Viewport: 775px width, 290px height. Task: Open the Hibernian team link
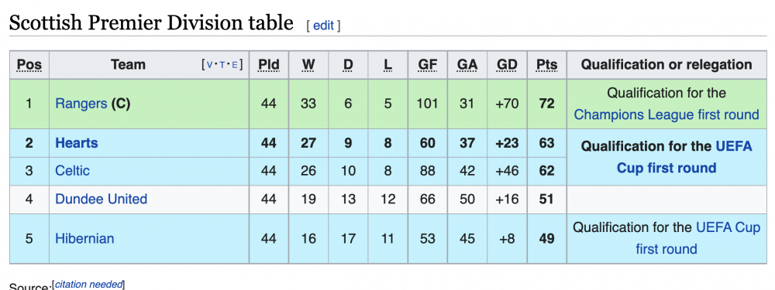[x=84, y=239]
